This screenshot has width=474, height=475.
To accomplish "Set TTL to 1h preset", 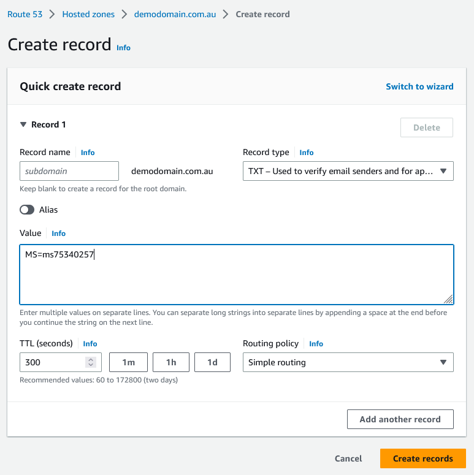I will pyautogui.click(x=171, y=362).
